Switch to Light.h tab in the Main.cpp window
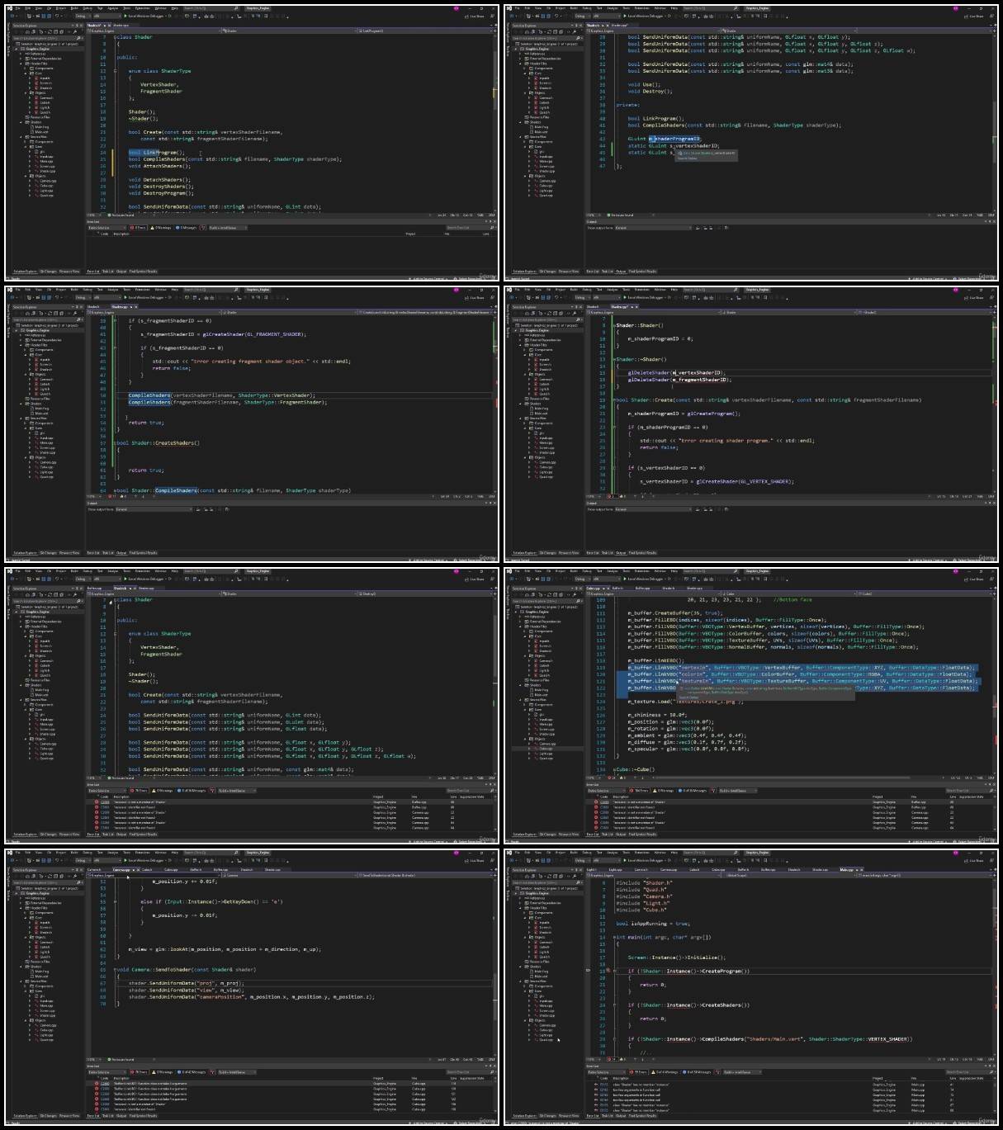 pos(591,869)
